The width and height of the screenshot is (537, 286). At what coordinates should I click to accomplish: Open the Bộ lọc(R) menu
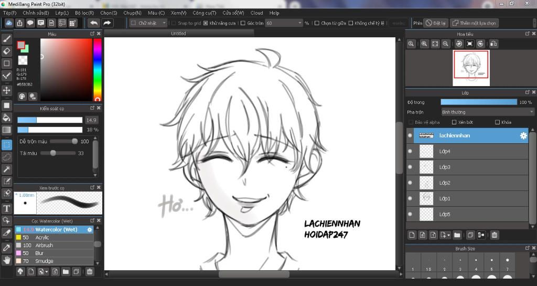click(x=84, y=13)
